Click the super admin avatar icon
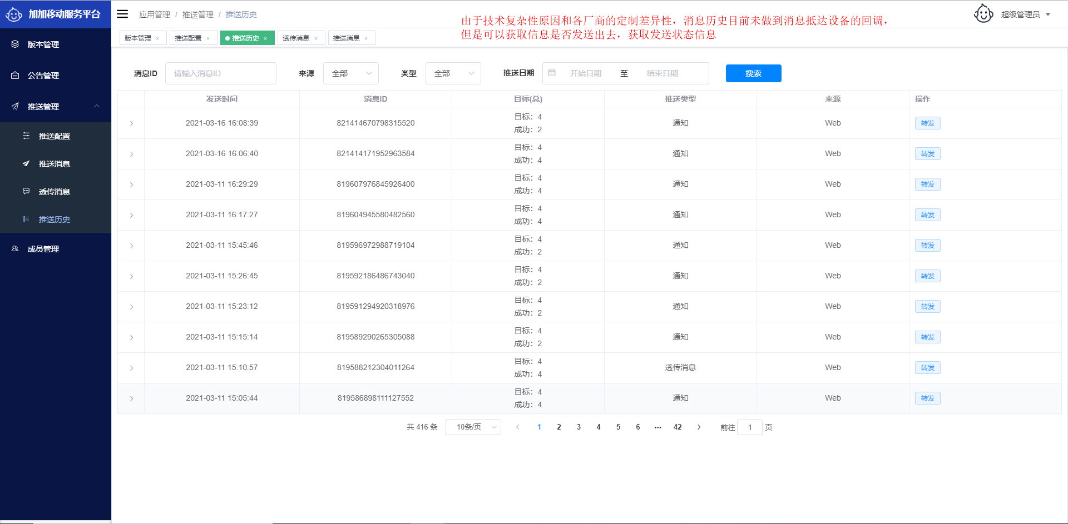This screenshot has width=1068, height=524. pos(983,14)
